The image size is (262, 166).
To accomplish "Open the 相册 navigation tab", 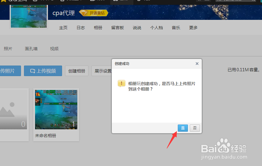I will tap(98, 28).
